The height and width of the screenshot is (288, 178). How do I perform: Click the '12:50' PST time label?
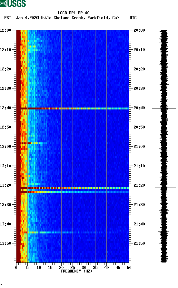[6, 127]
